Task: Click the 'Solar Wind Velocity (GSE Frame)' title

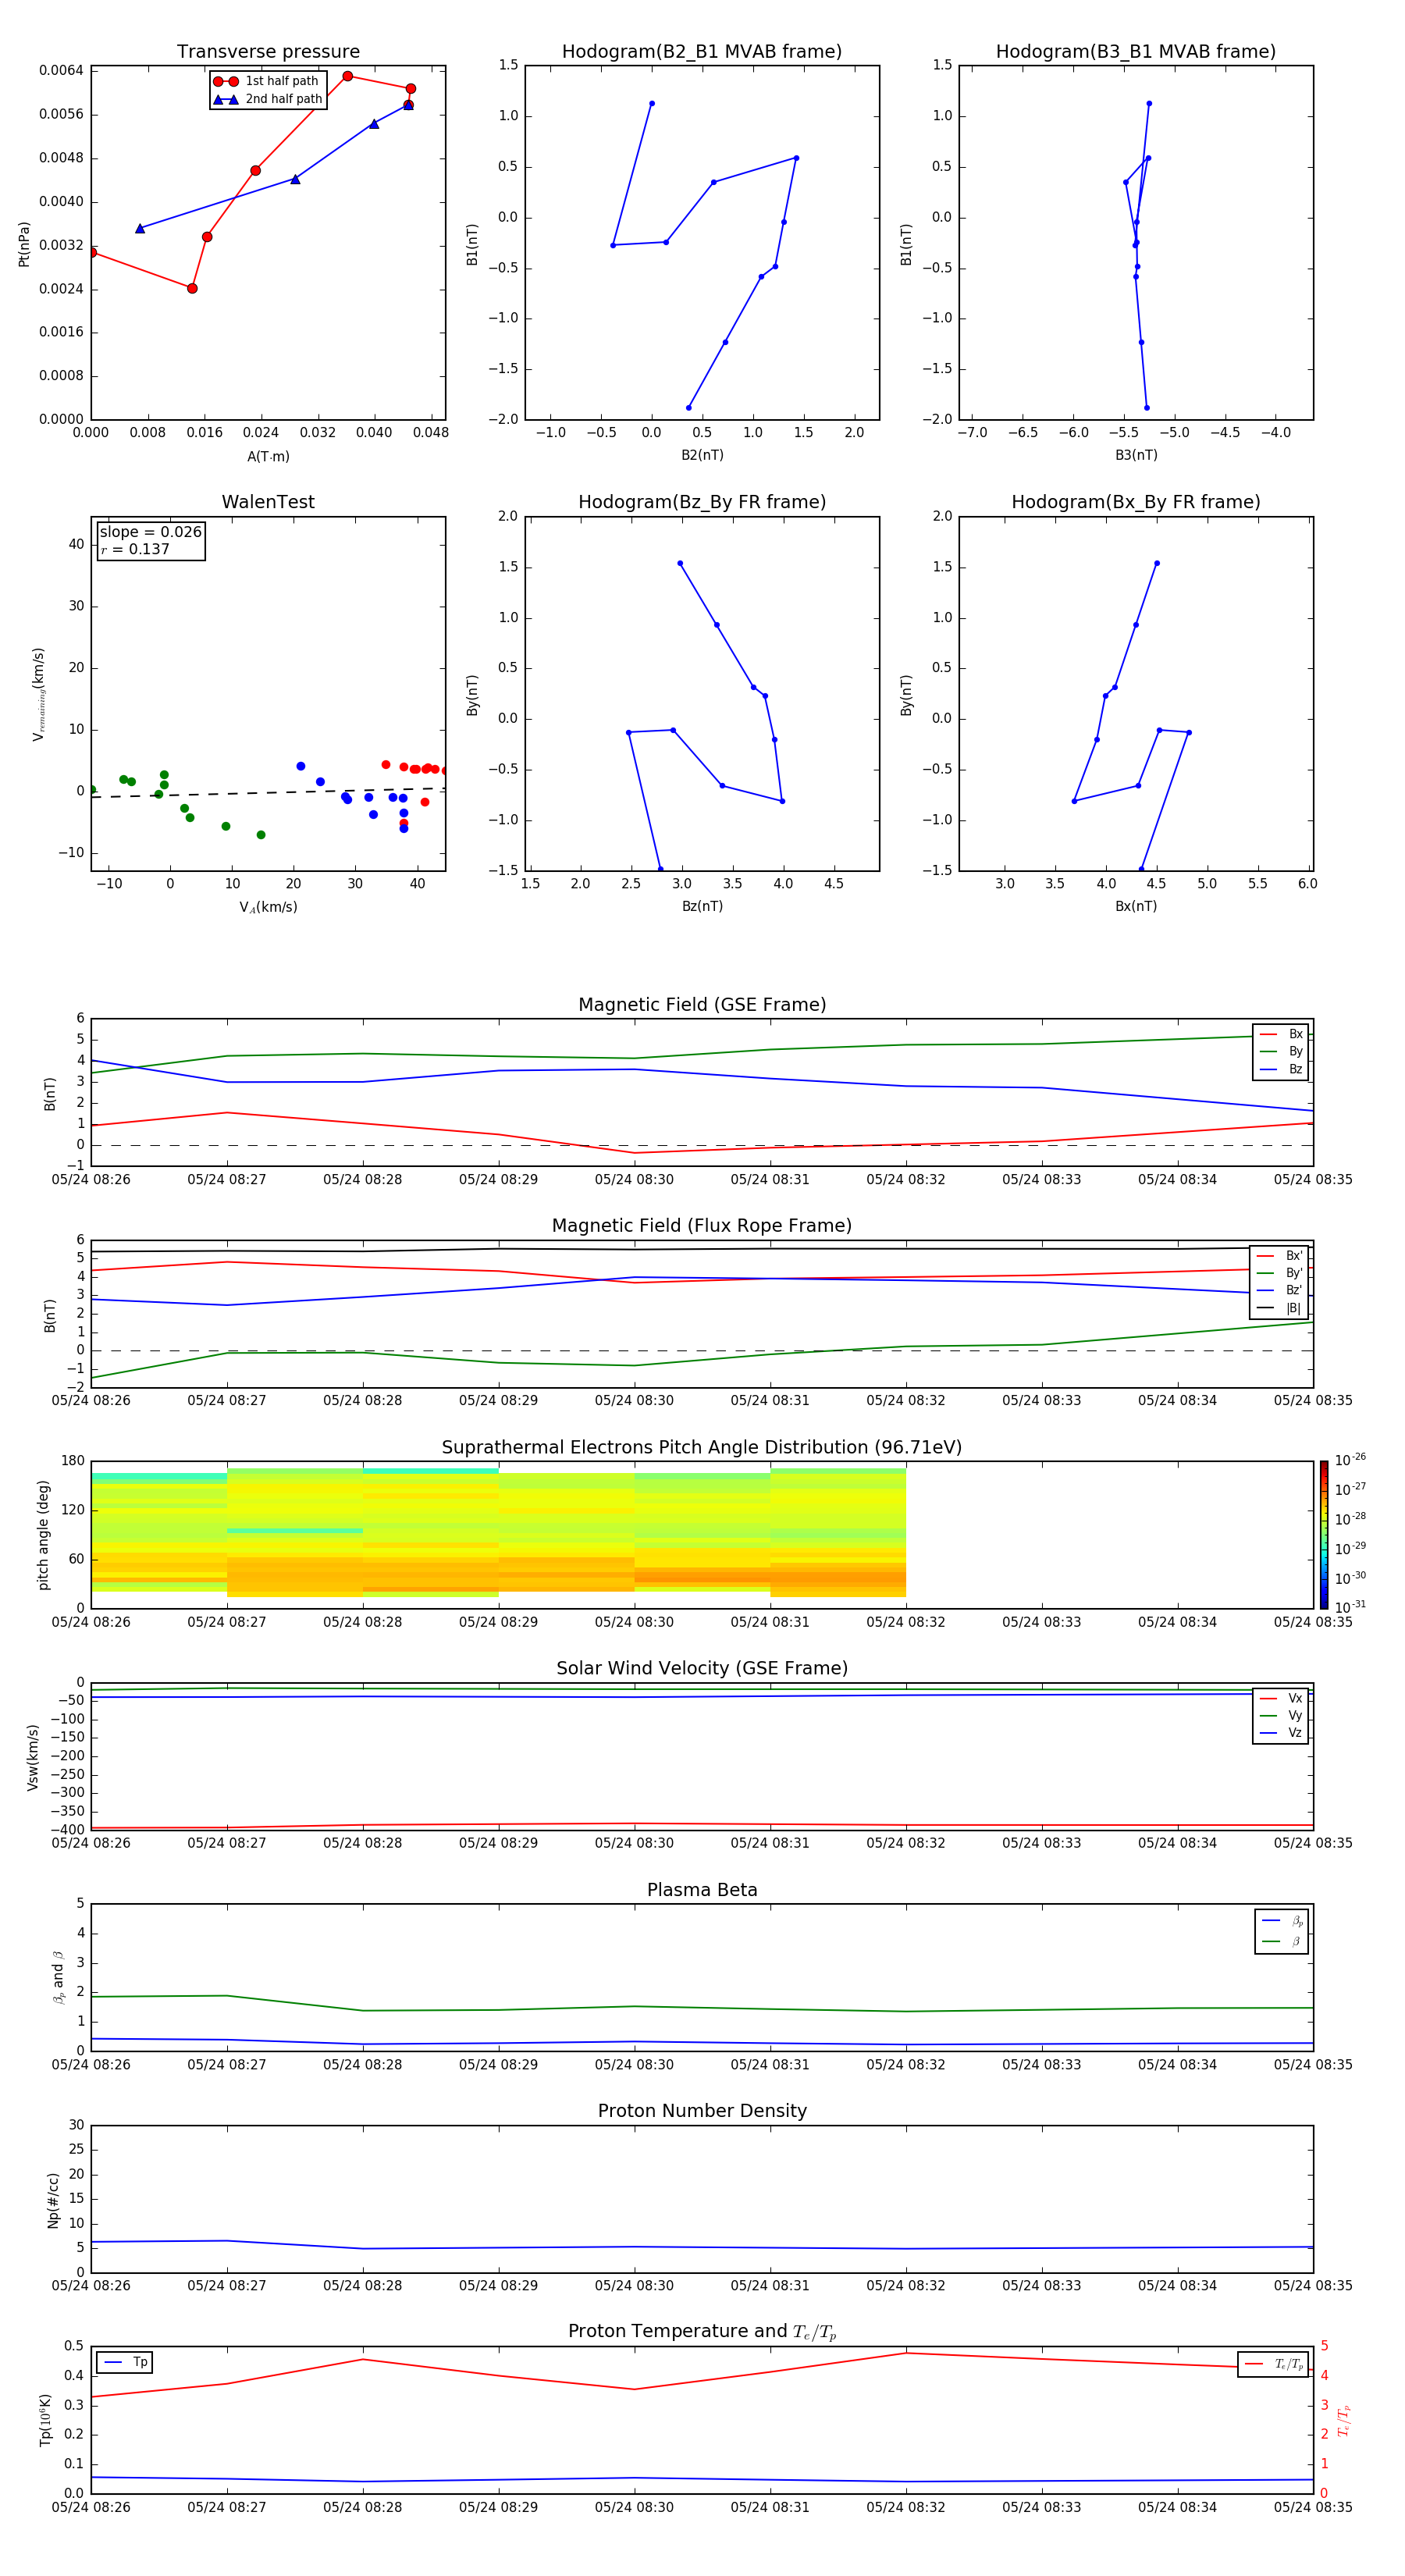Action: (702, 1669)
